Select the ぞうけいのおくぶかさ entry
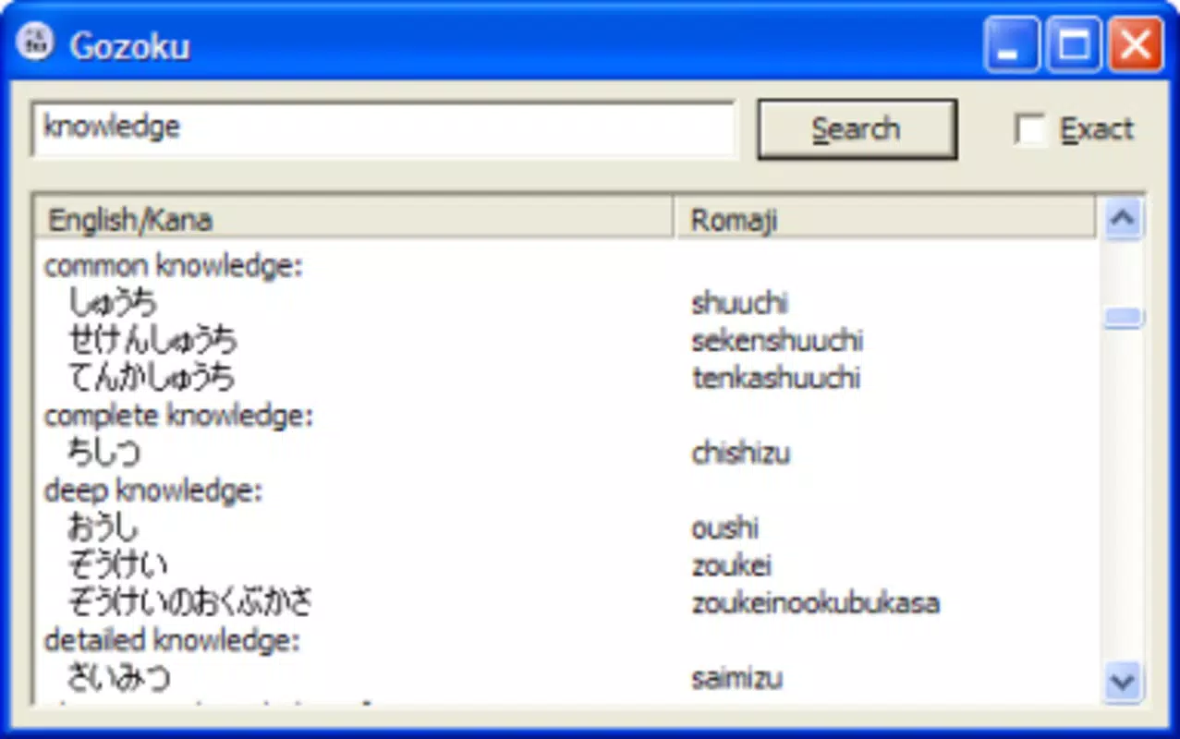The height and width of the screenshot is (739, 1180). [x=190, y=602]
